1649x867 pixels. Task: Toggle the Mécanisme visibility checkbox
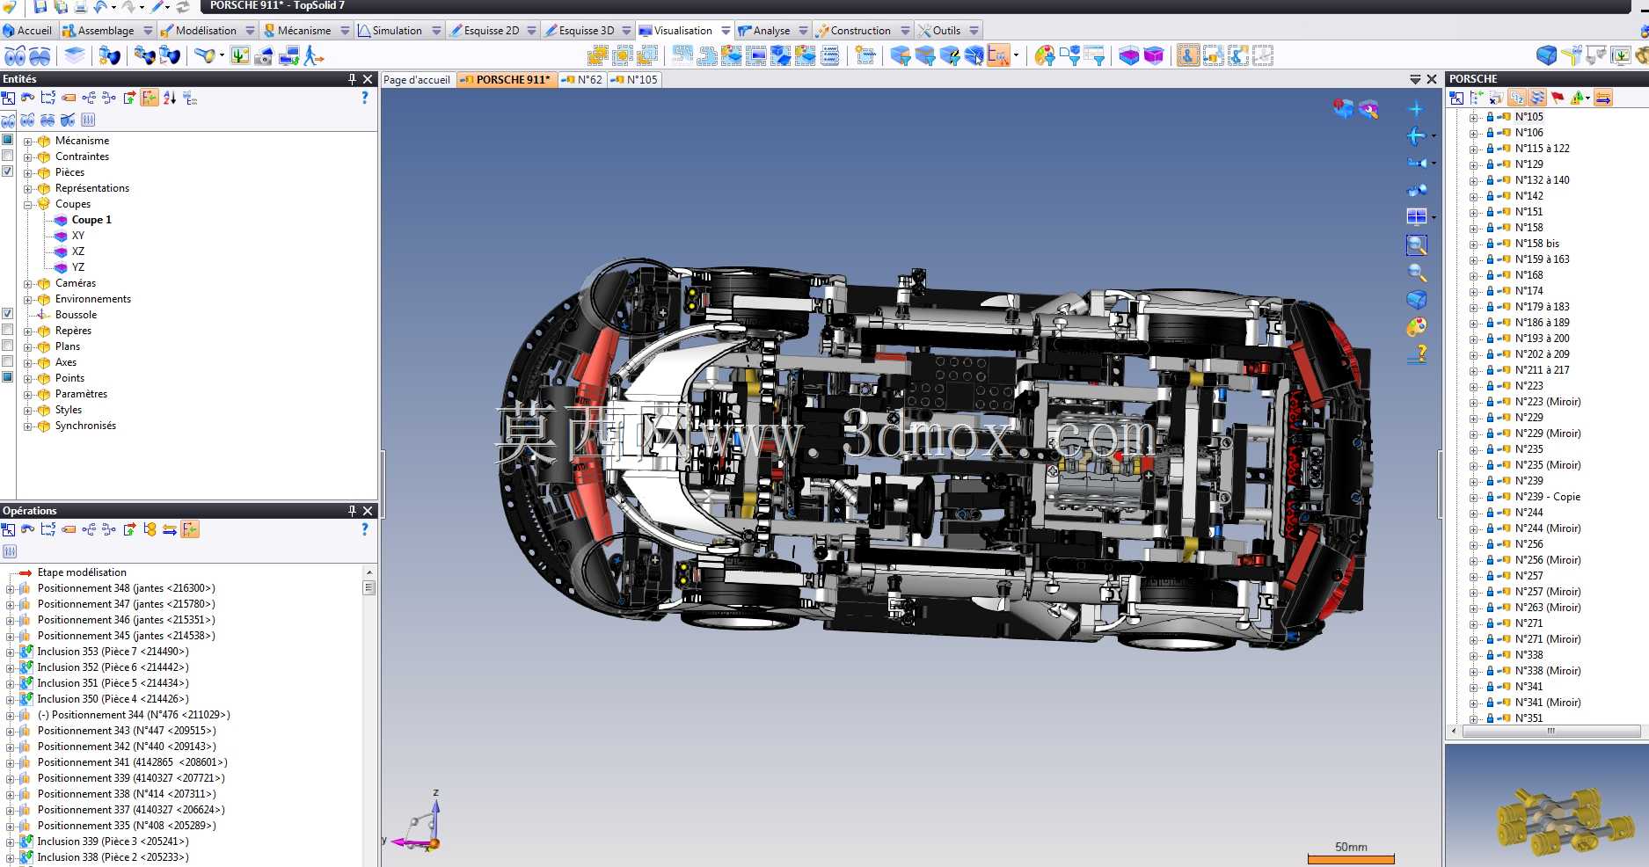(x=8, y=140)
